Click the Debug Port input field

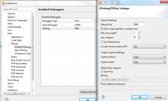tap(139, 25)
